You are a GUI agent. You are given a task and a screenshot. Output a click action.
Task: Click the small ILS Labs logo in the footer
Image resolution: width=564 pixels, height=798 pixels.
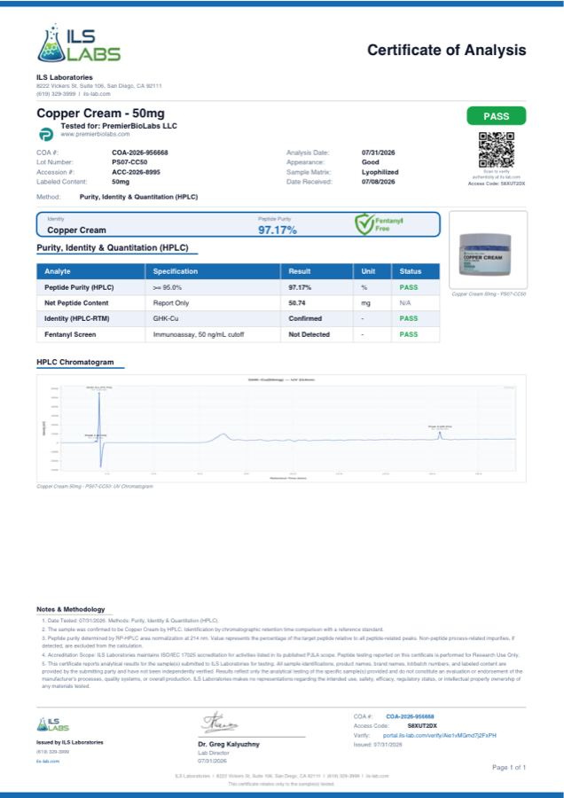[53, 724]
